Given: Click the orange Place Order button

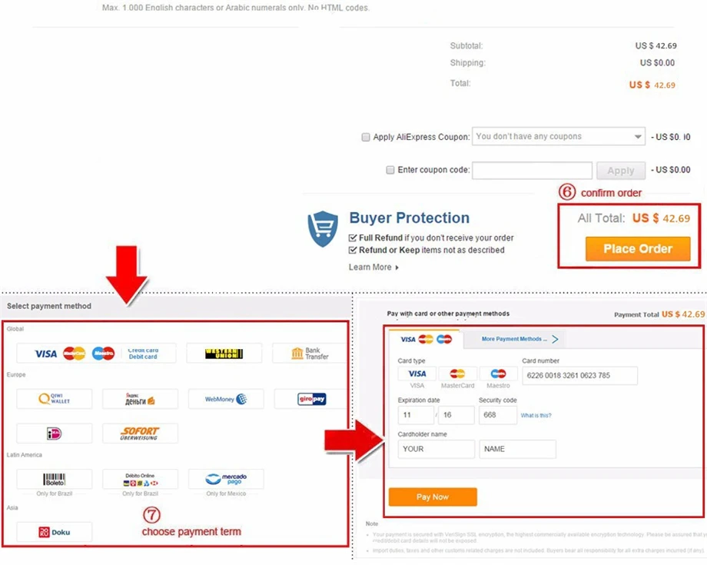Looking at the screenshot, I should click(638, 249).
